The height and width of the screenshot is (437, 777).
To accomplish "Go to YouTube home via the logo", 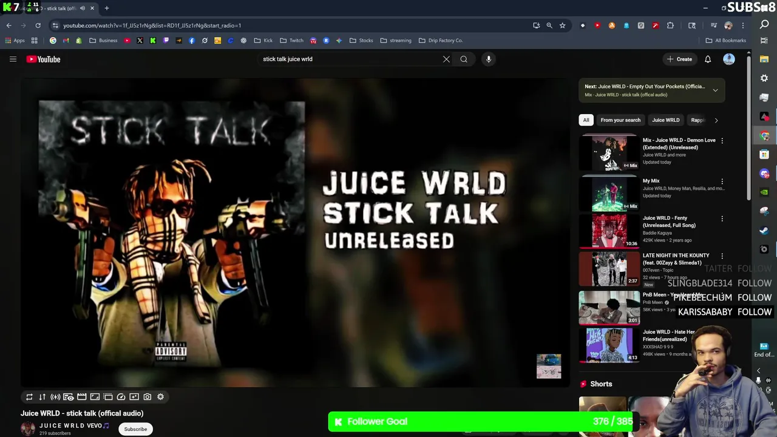I will (43, 59).
